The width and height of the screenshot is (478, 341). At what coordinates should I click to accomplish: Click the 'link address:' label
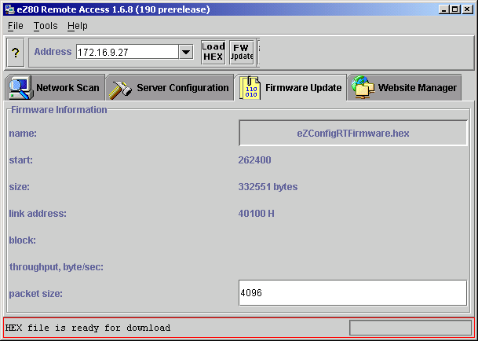[x=38, y=214]
